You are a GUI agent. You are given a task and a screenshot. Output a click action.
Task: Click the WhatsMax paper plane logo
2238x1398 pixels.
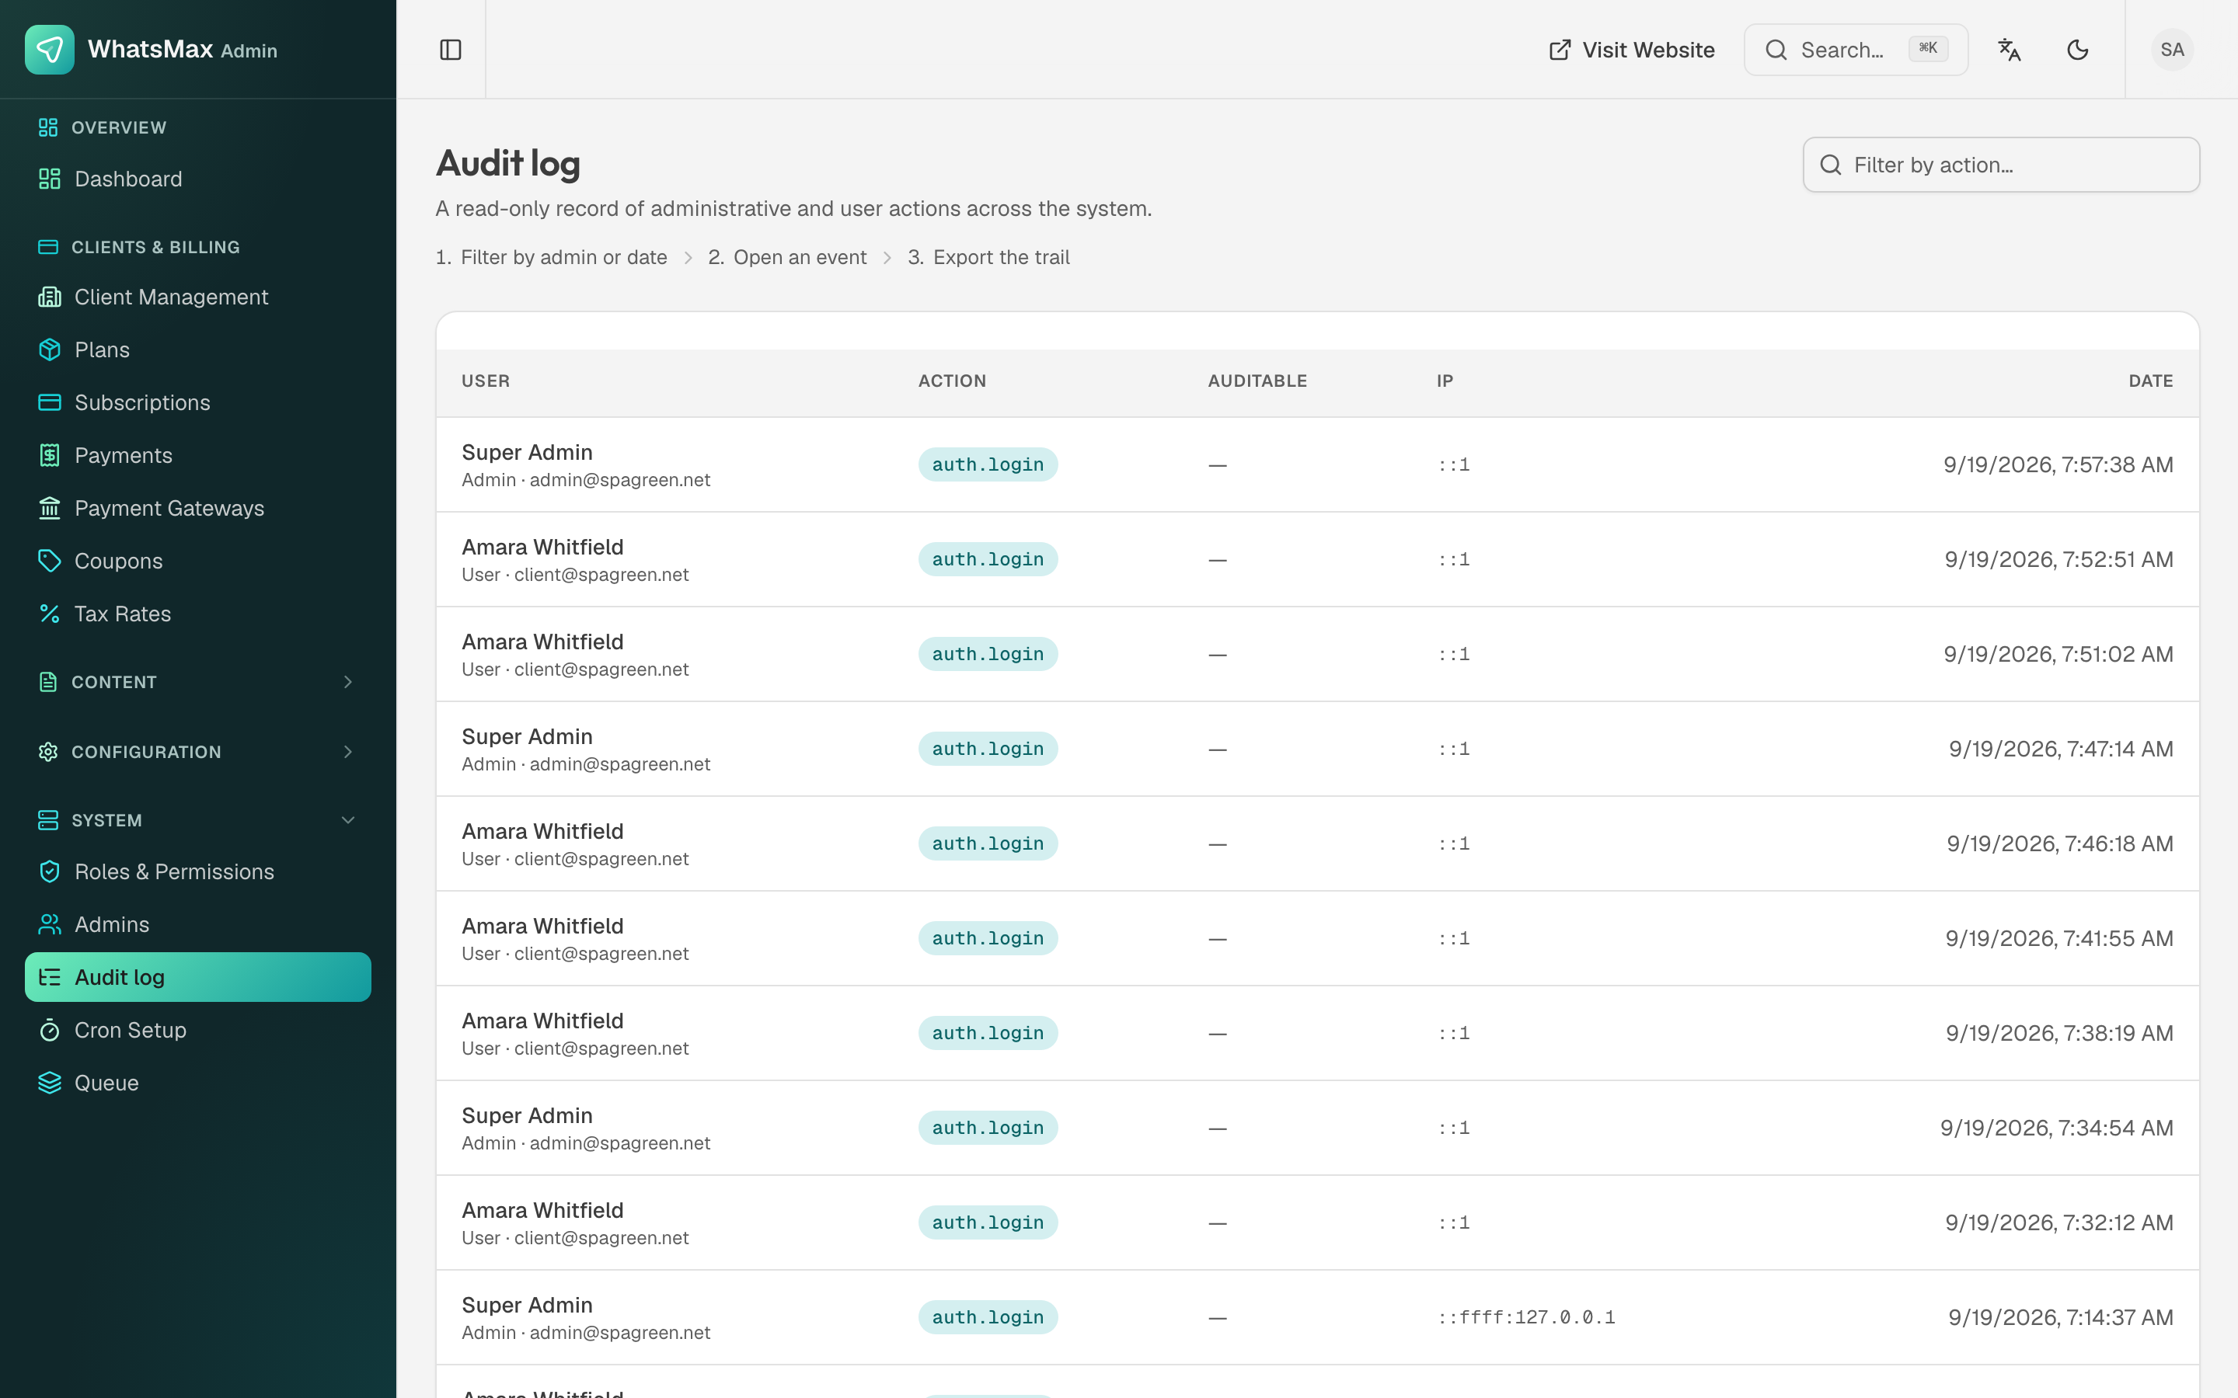pyautogui.click(x=50, y=50)
